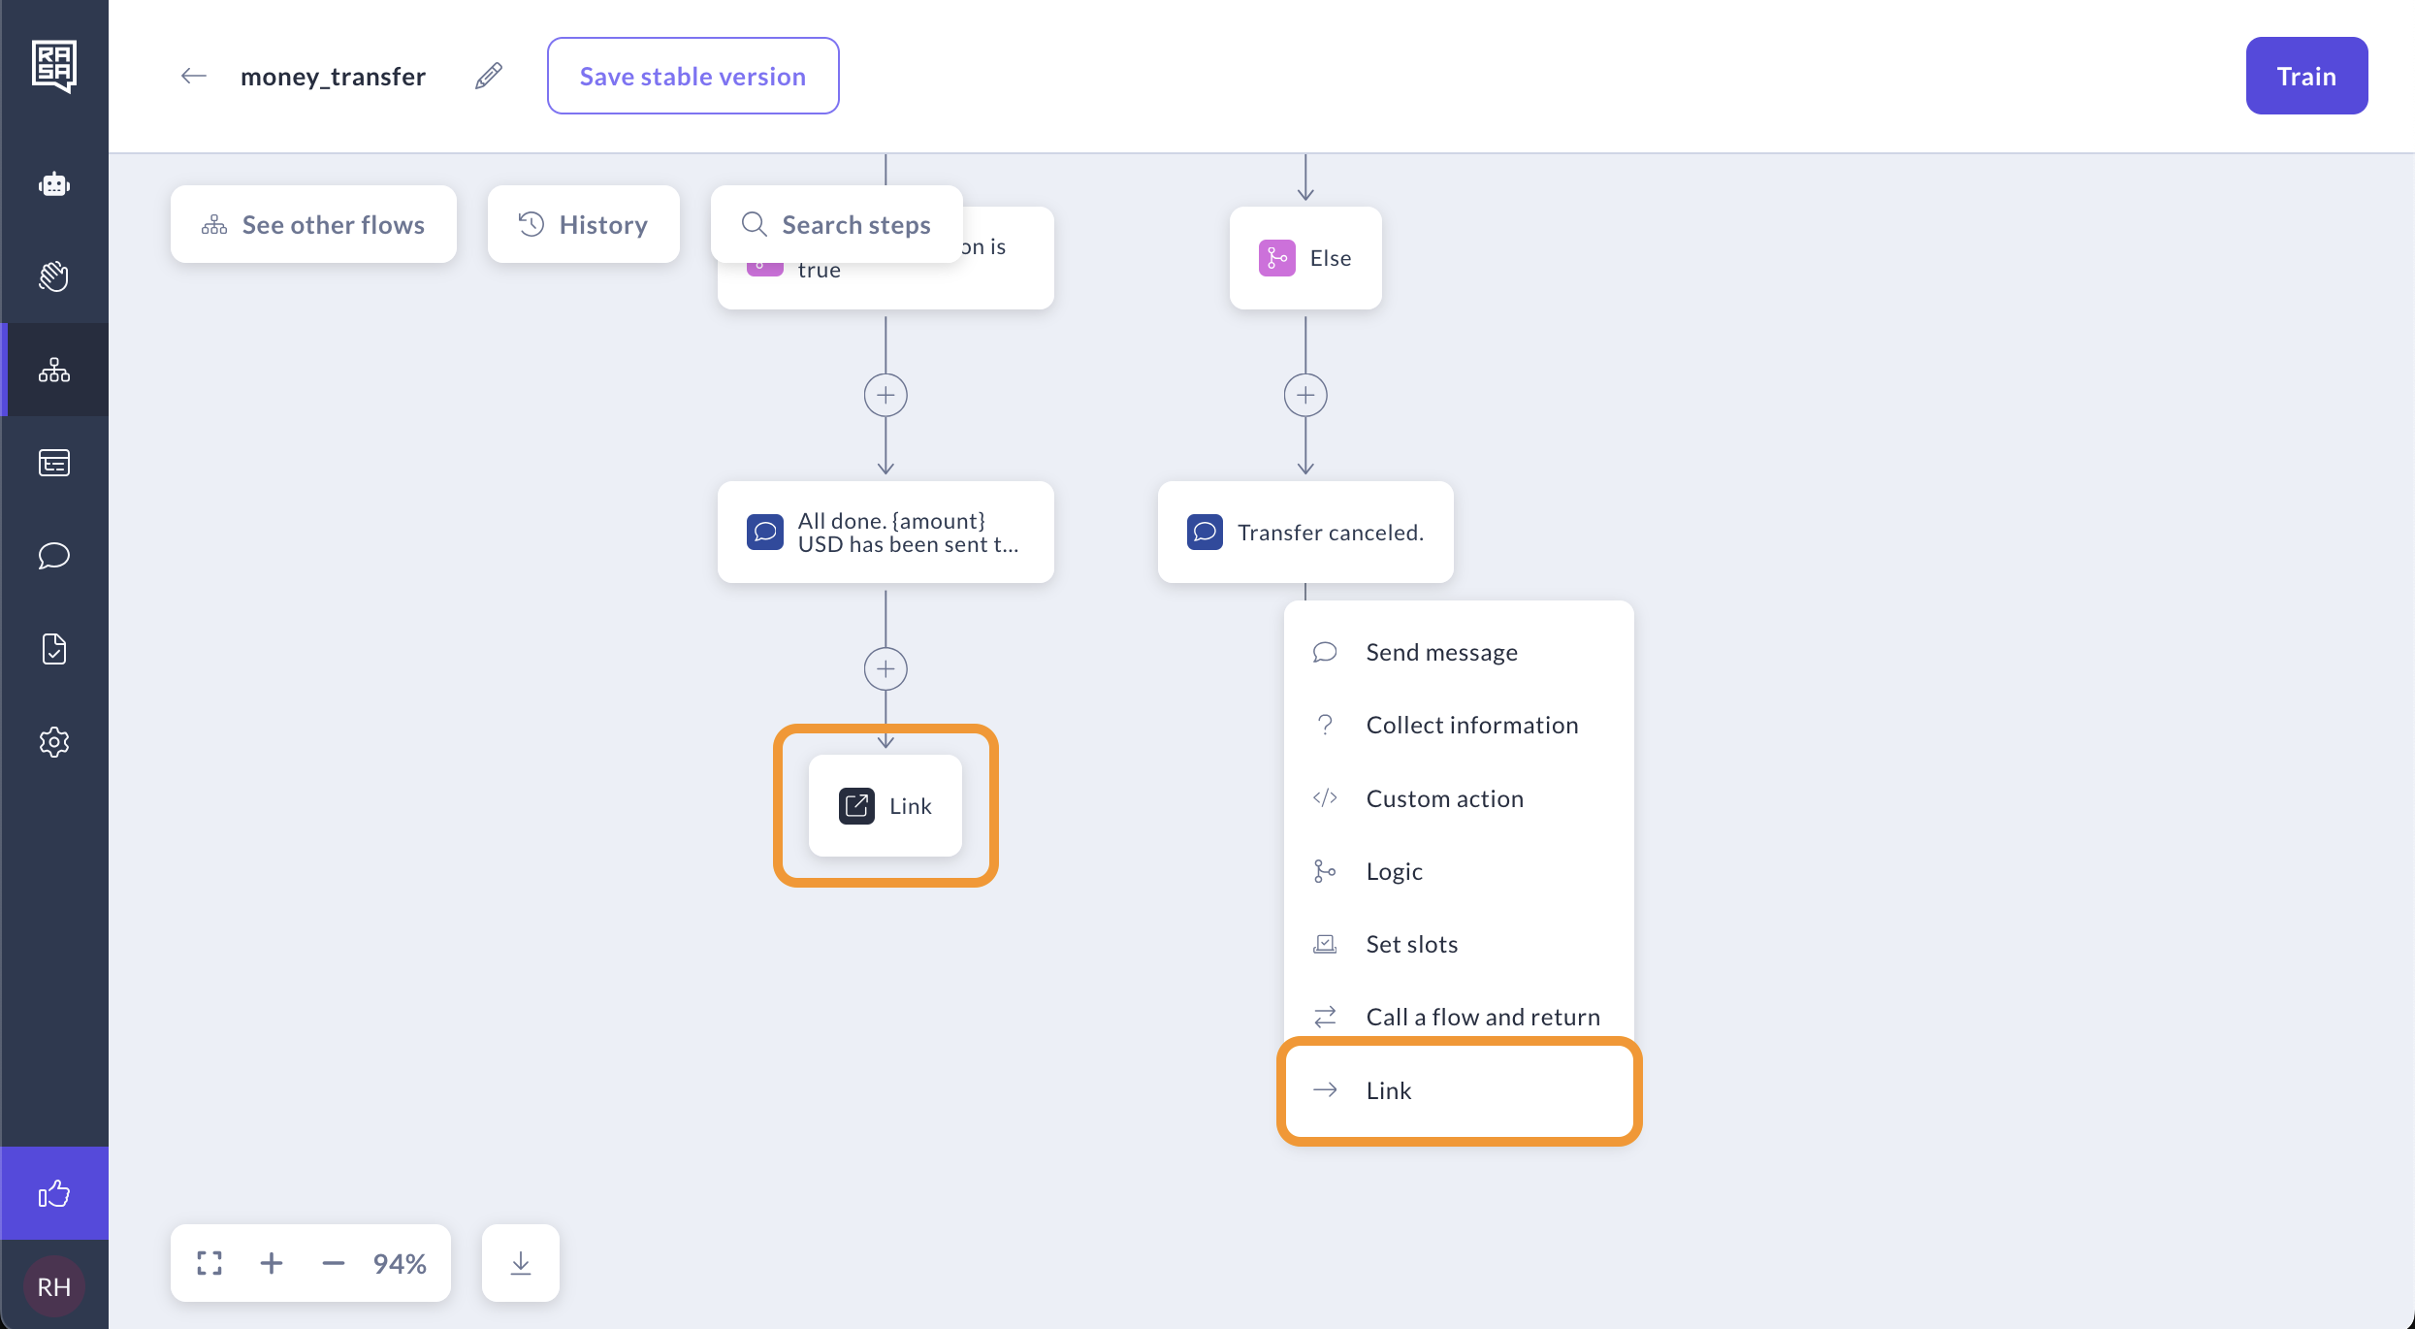Click the pencil icon to rename flow

[489, 76]
